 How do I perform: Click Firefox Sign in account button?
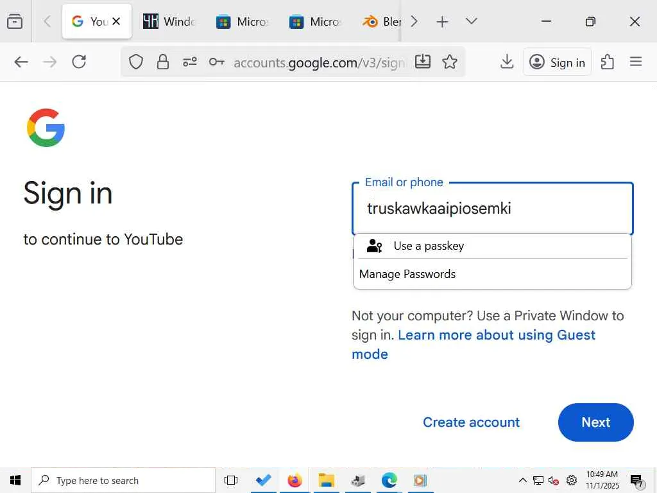pyautogui.click(x=558, y=62)
